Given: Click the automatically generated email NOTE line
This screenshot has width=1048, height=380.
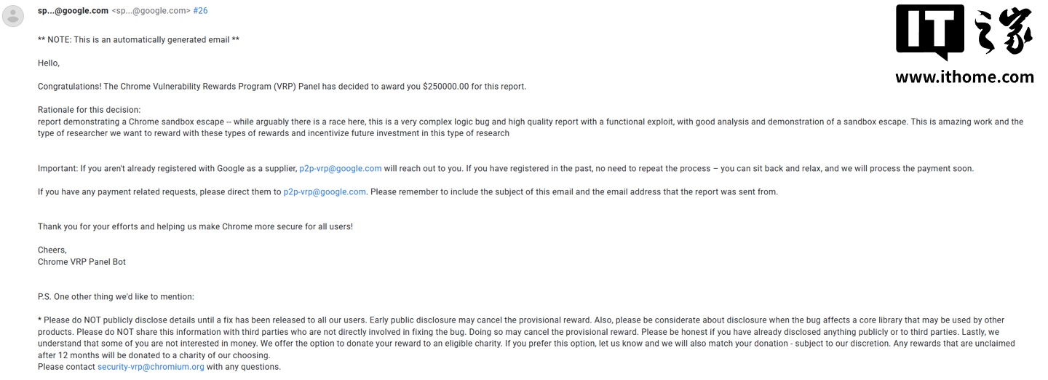Looking at the screenshot, I should click(138, 39).
